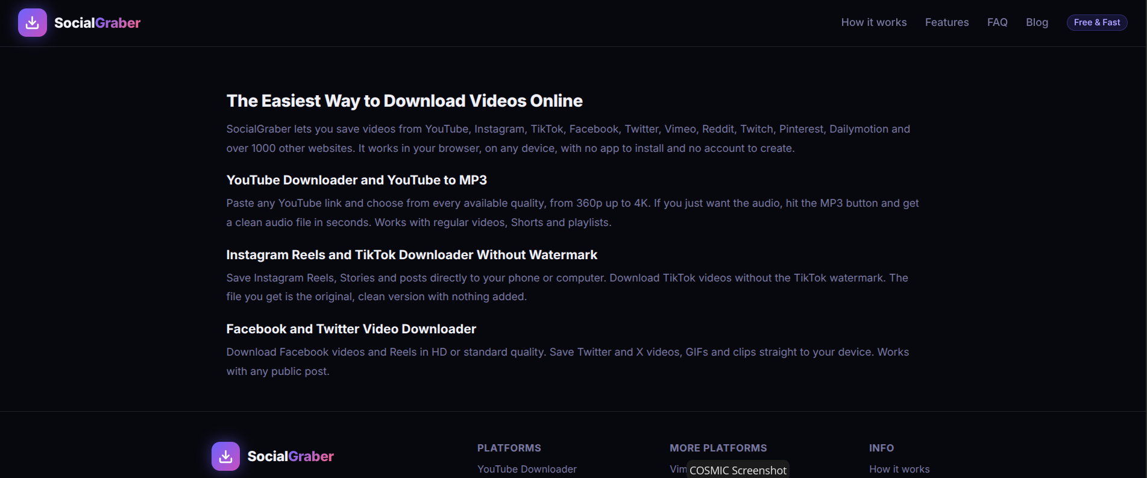Viewport: 1147px width, 478px height.
Task: Click the MORE PLATFORMS footer column title
Action: [x=718, y=448]
